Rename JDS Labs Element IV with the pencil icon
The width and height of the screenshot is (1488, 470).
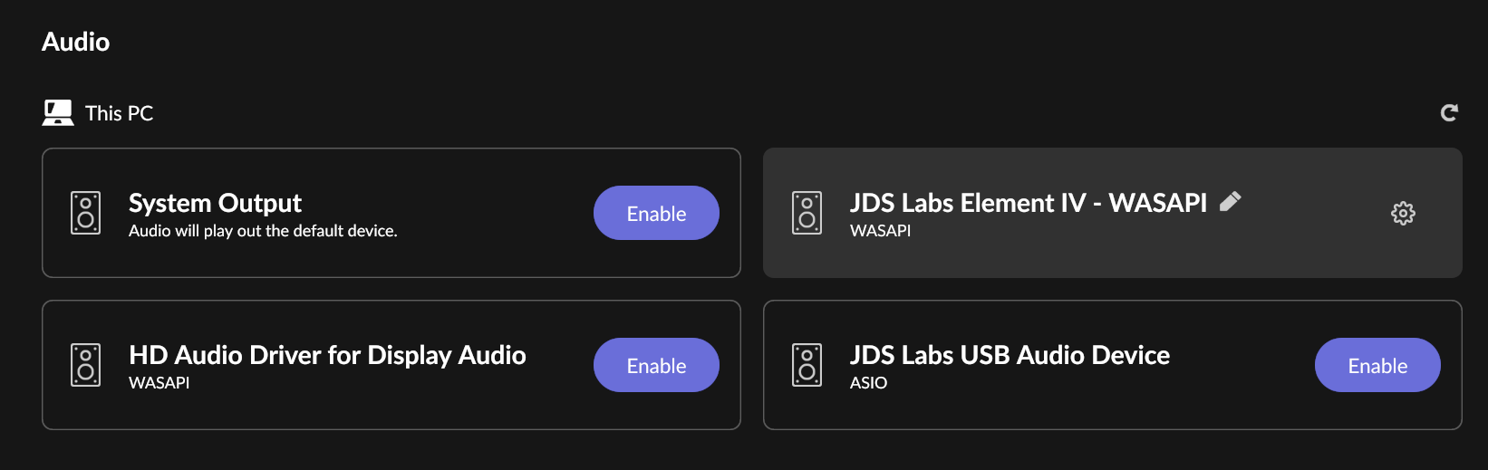pos(1230,201)
